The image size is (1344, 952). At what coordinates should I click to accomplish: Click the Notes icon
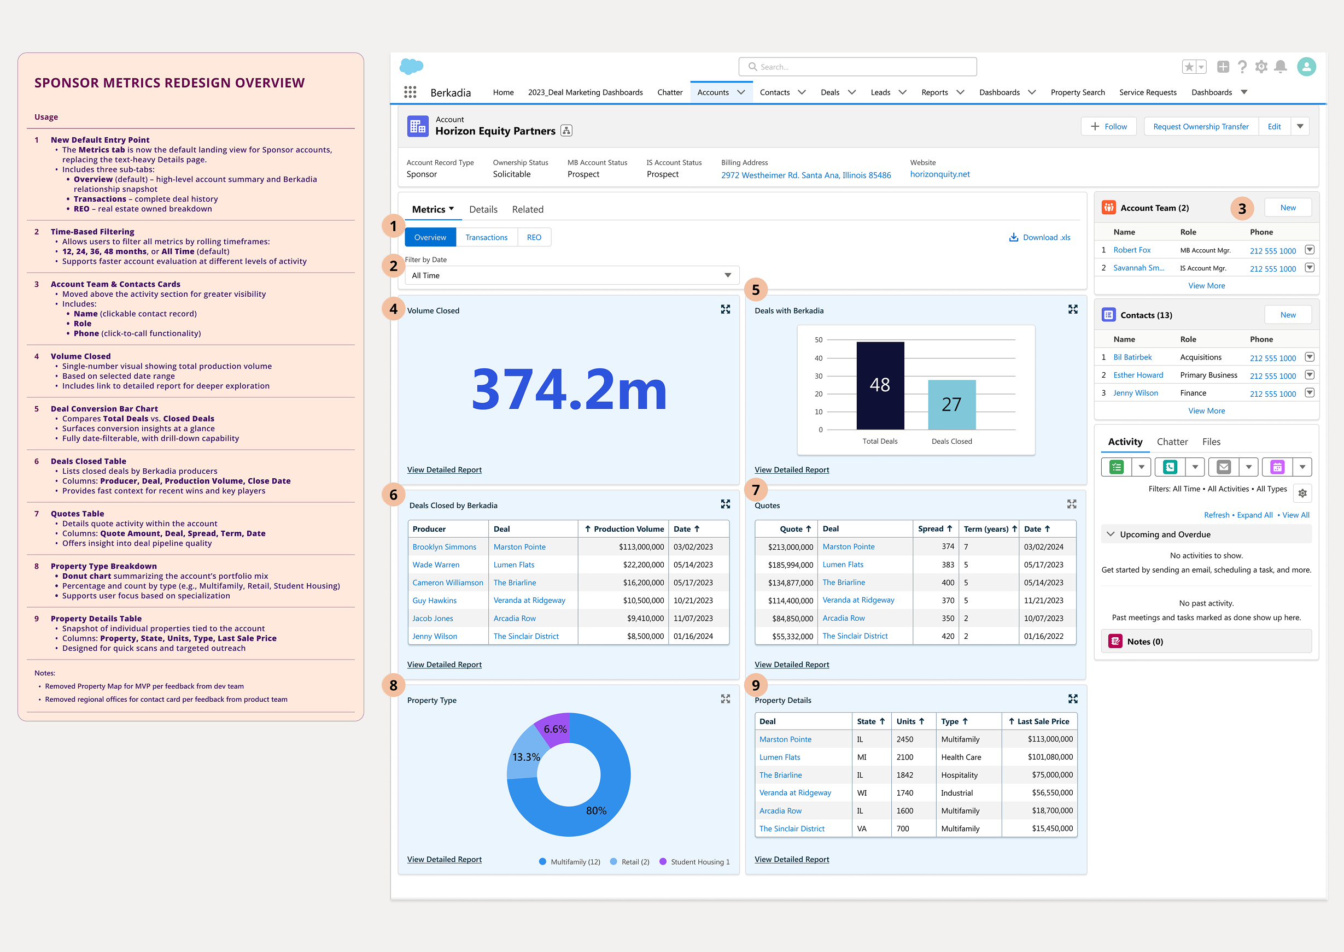[x=1115, y=641]
